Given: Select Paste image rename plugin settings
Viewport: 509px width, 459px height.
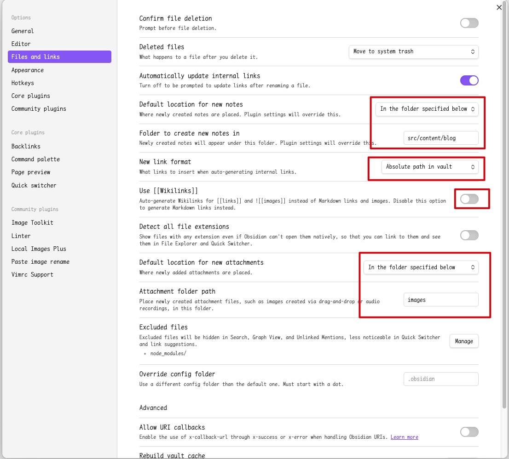Looking at the screenshot, I should (40, 261).
